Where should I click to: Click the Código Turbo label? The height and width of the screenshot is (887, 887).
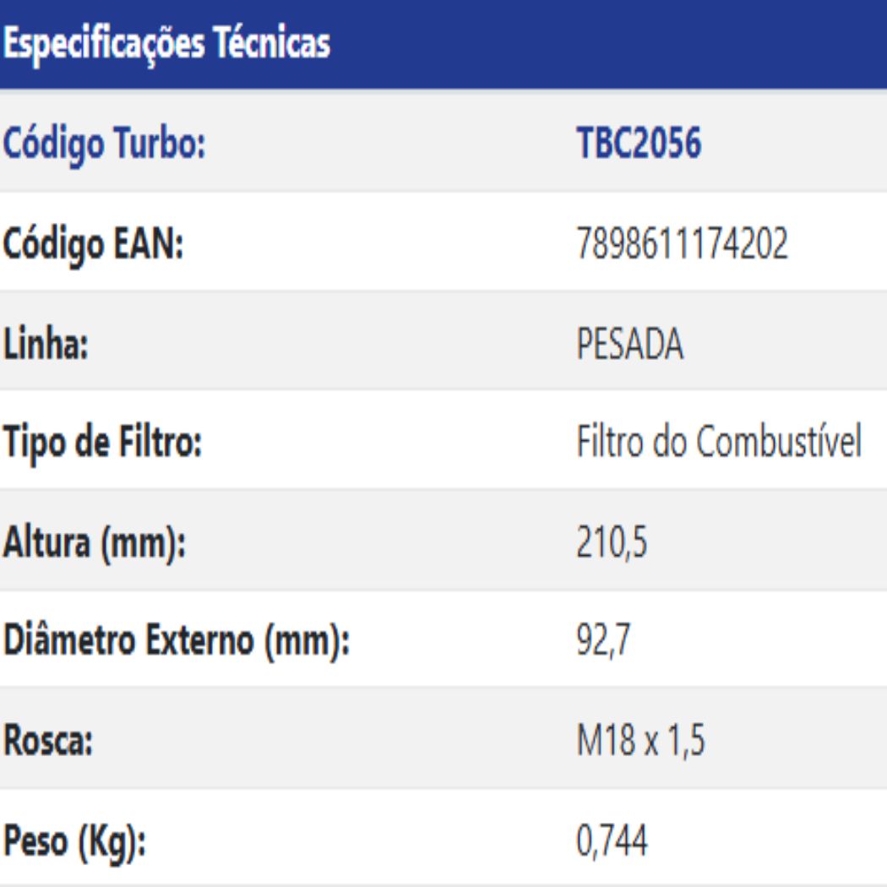(x=105, y=145)
